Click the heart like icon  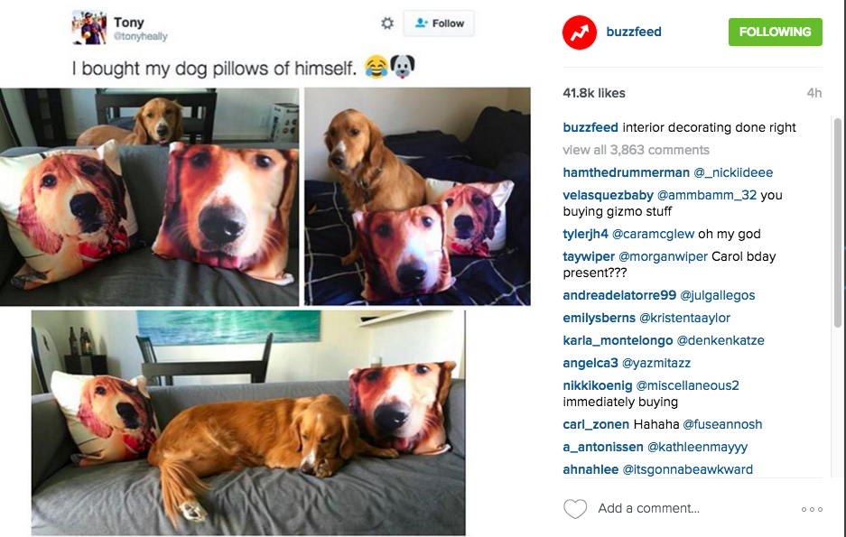(x=575, y=508)
